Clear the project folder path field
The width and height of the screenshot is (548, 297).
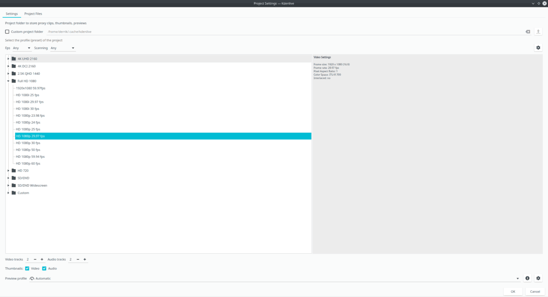(527, 31)
